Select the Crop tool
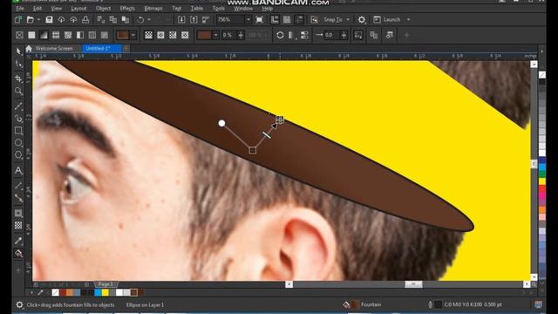The image size is (558, 314). 18,78
